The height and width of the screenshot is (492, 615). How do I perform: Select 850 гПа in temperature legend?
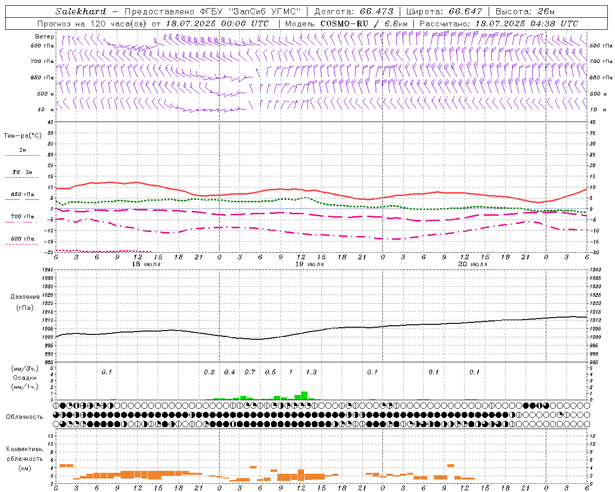(x=23, y=194)
